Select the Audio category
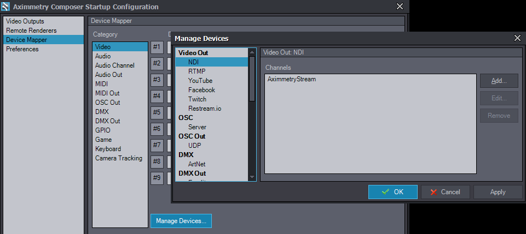 [x=120, y=56]
